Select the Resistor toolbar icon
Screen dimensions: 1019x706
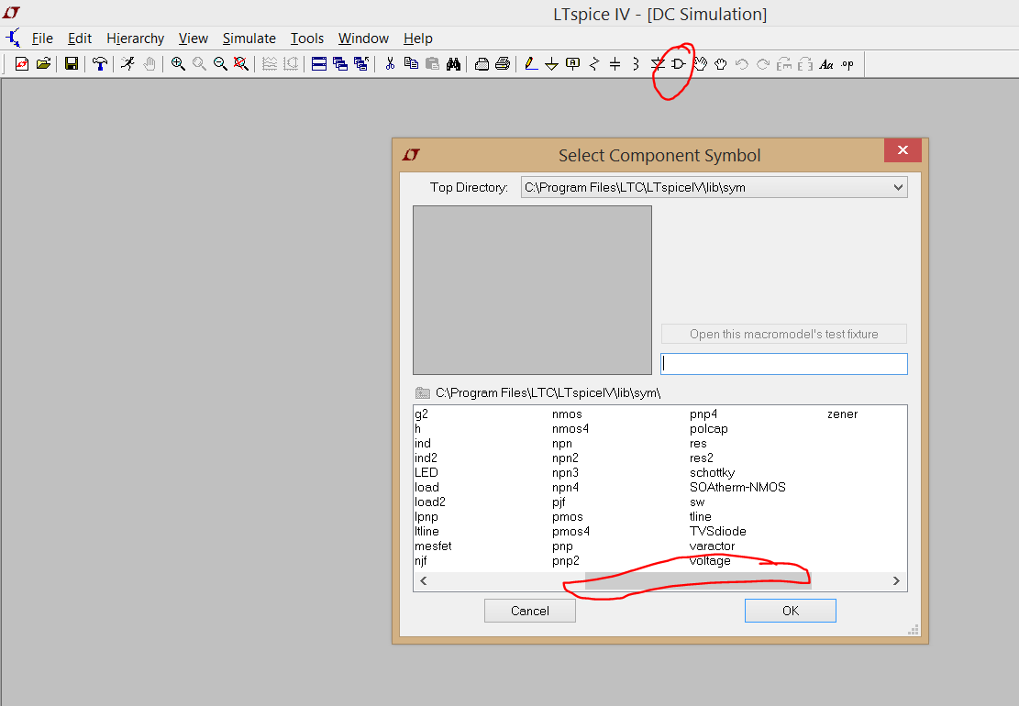594,63
